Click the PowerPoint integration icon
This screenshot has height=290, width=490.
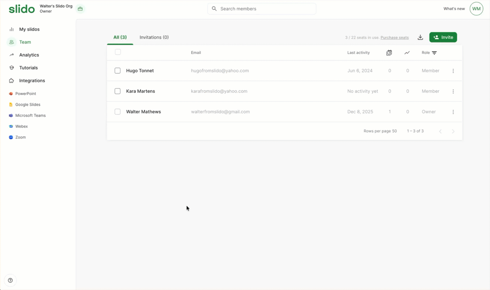11,94
